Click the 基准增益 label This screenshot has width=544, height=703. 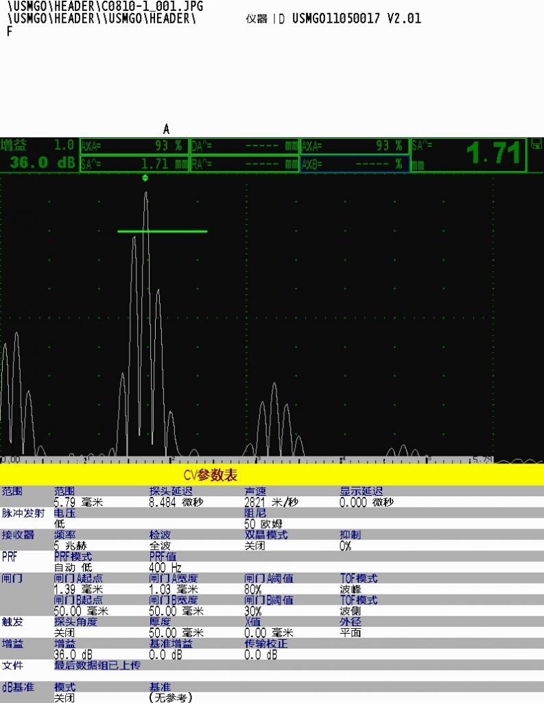(171, 643)
